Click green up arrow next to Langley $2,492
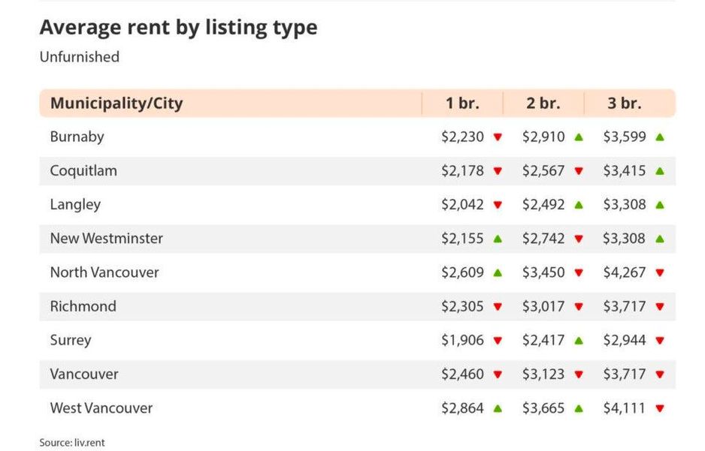The height and width of the screenshot is (451, 705). 579,205
